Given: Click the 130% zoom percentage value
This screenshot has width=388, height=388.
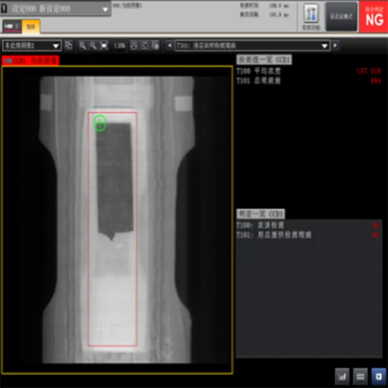Looking at the screenshot, I should click(119, 45).
